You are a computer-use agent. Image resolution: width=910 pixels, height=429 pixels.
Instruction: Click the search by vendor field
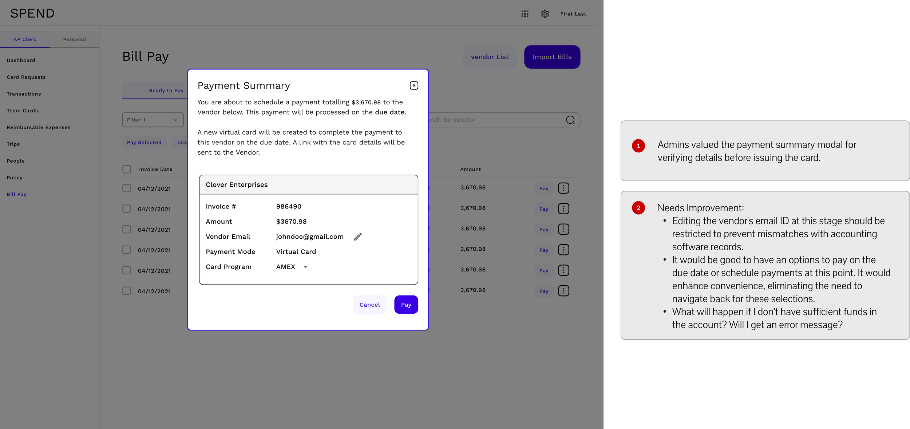tap(491, 120)
